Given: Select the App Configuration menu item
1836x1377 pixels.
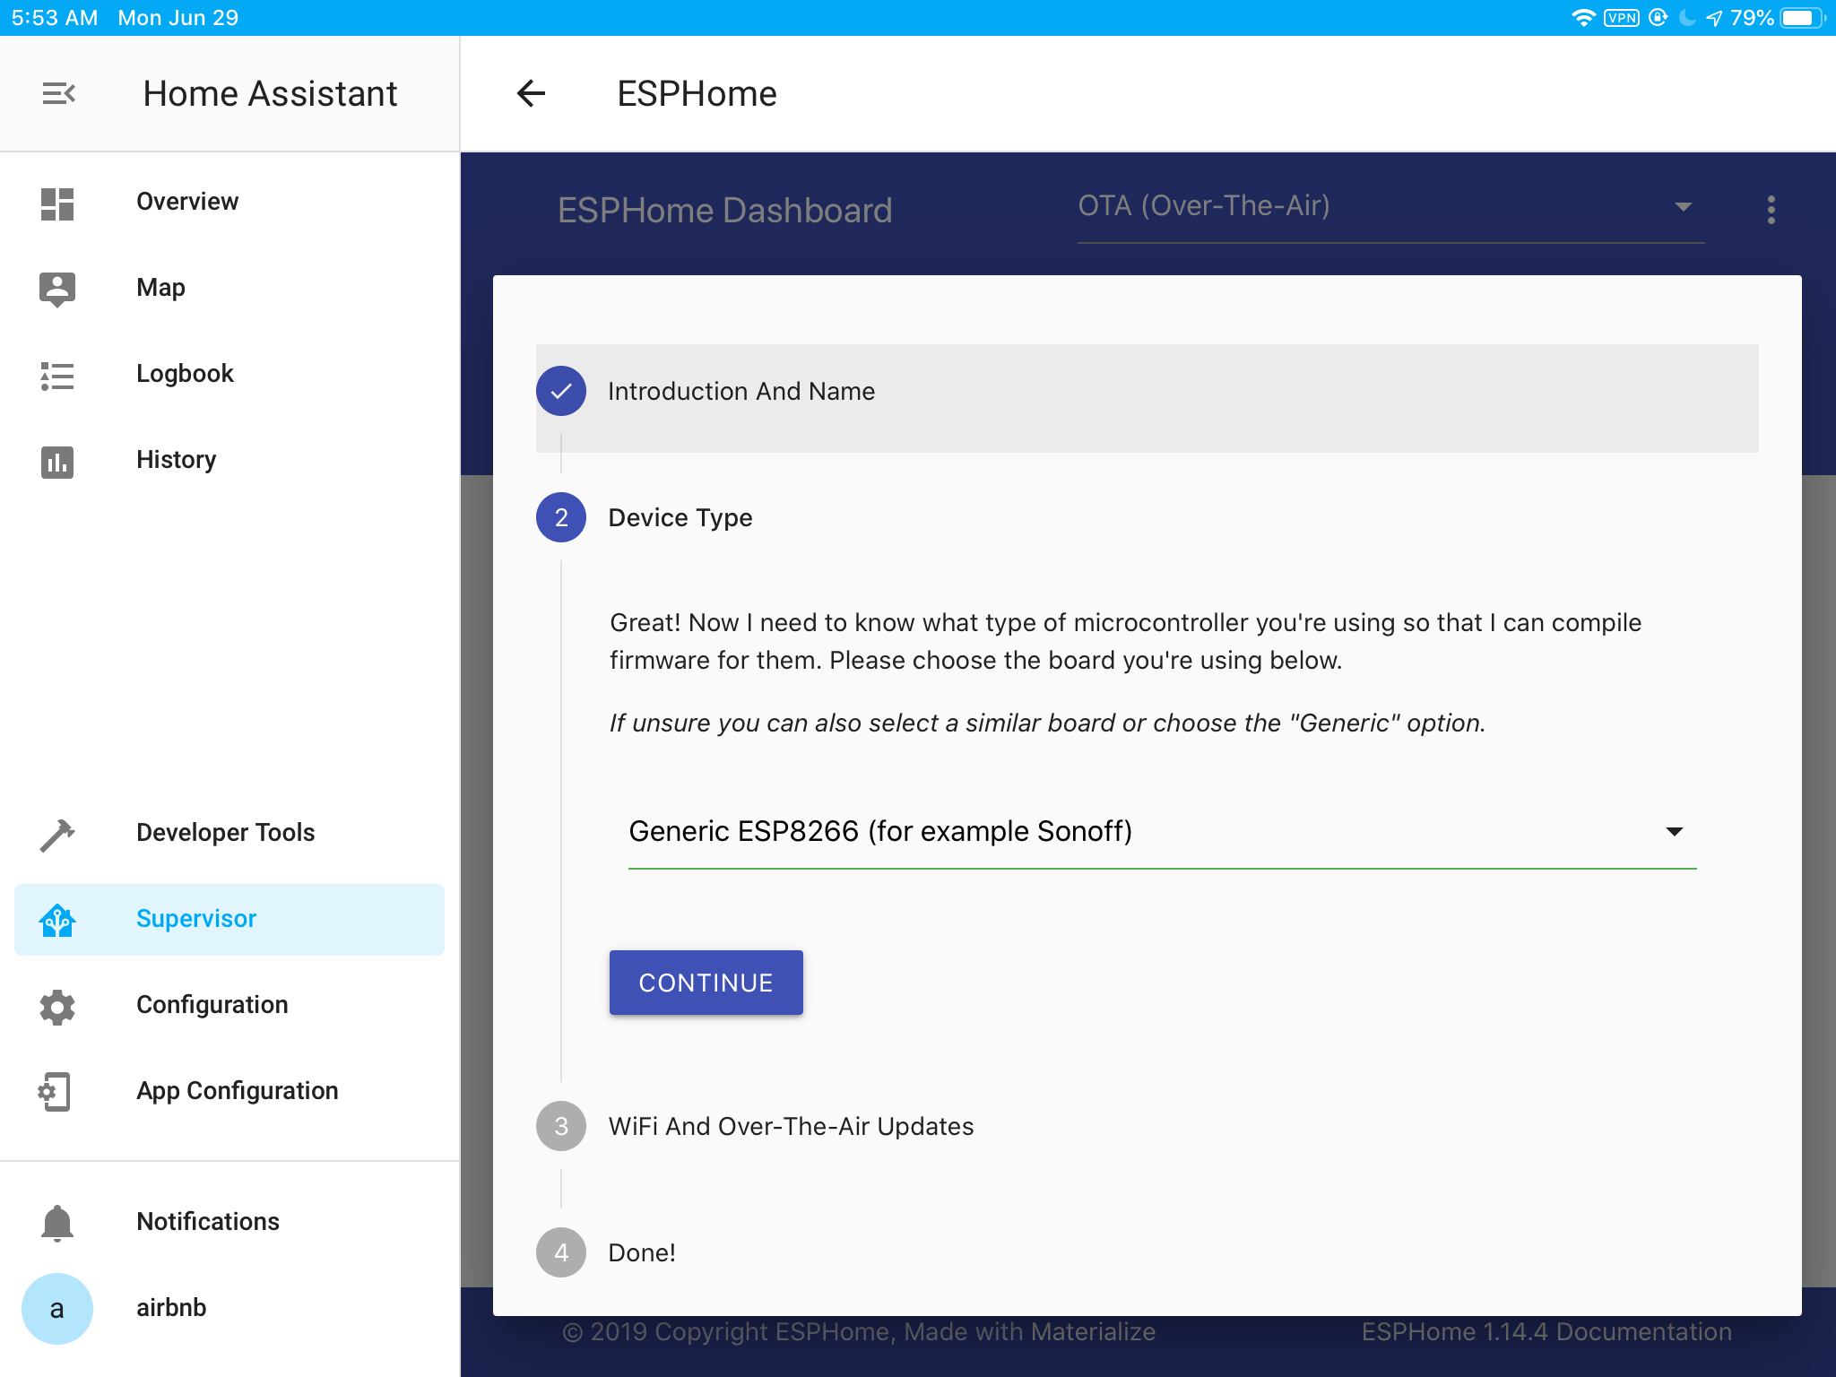Looking at the screenshot, I should 229,1092.
